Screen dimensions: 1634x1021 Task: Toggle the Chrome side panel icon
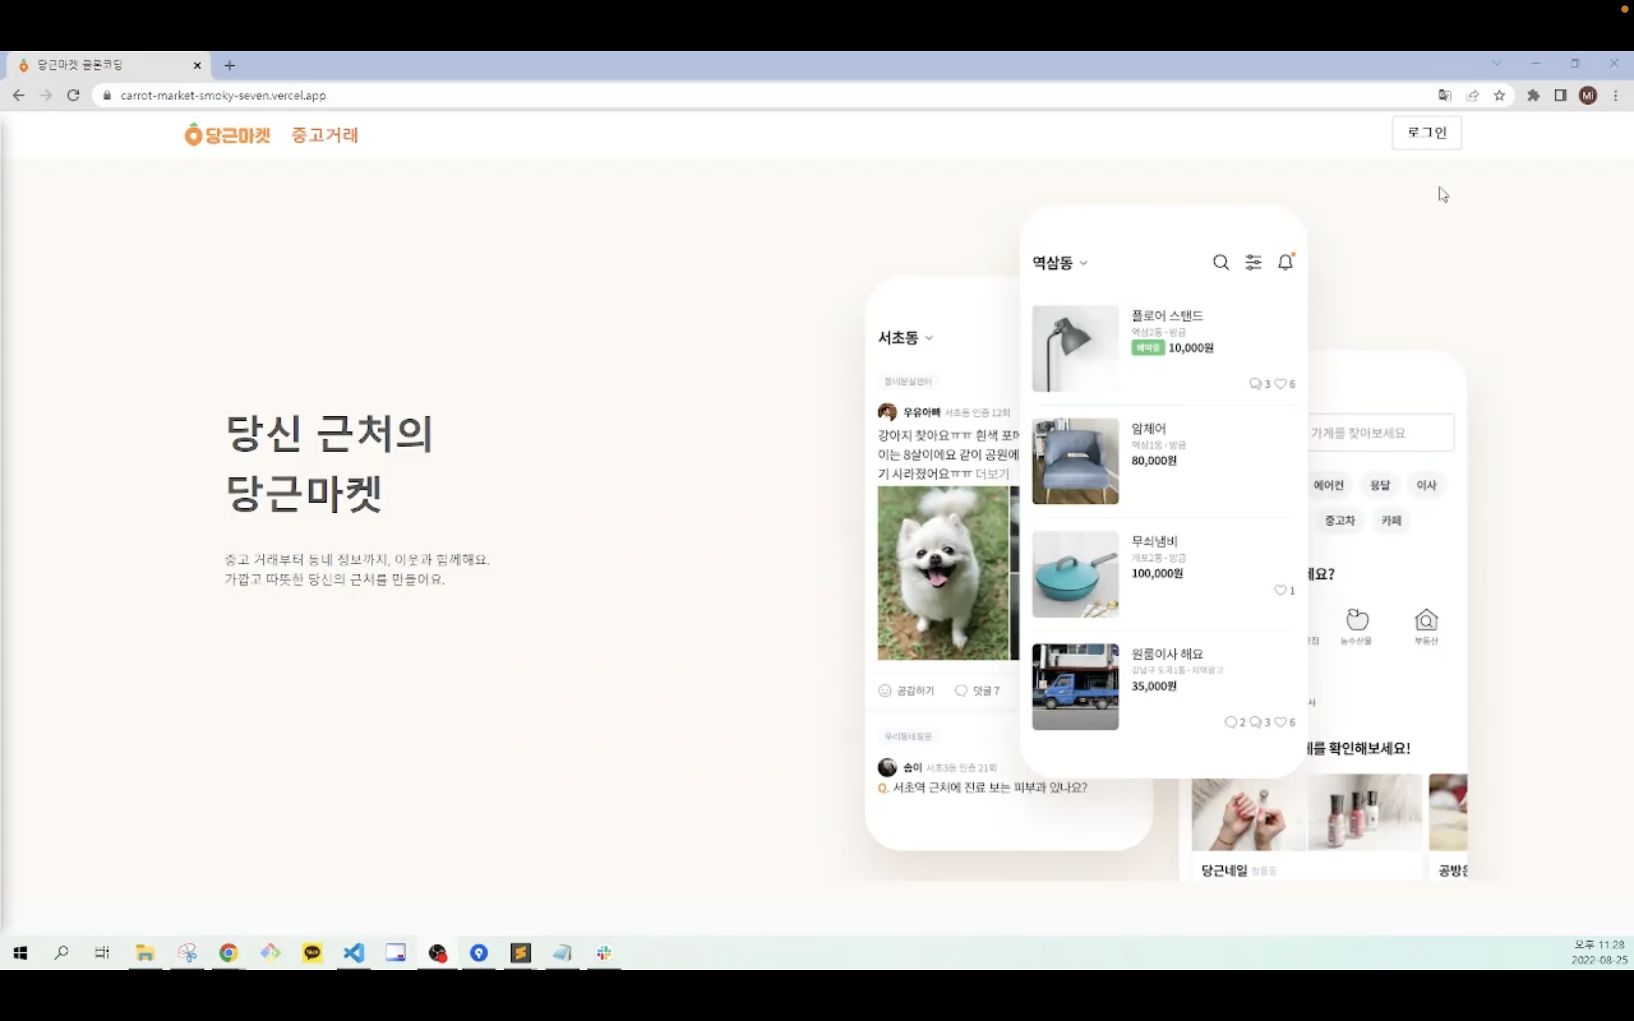pos(1560,95)
